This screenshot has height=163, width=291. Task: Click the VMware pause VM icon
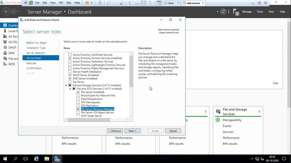pos(87,3)
